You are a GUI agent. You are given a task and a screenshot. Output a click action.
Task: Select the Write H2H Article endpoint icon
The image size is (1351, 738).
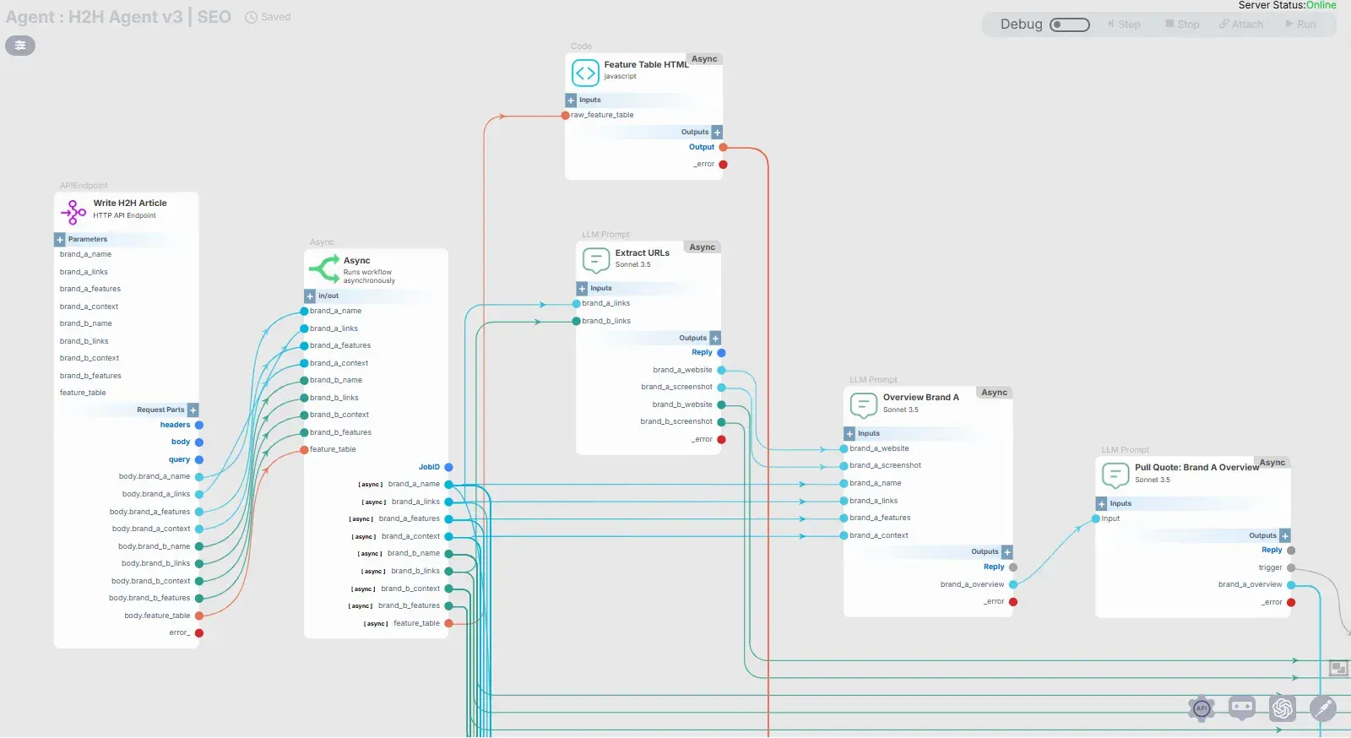click(73, 211)
